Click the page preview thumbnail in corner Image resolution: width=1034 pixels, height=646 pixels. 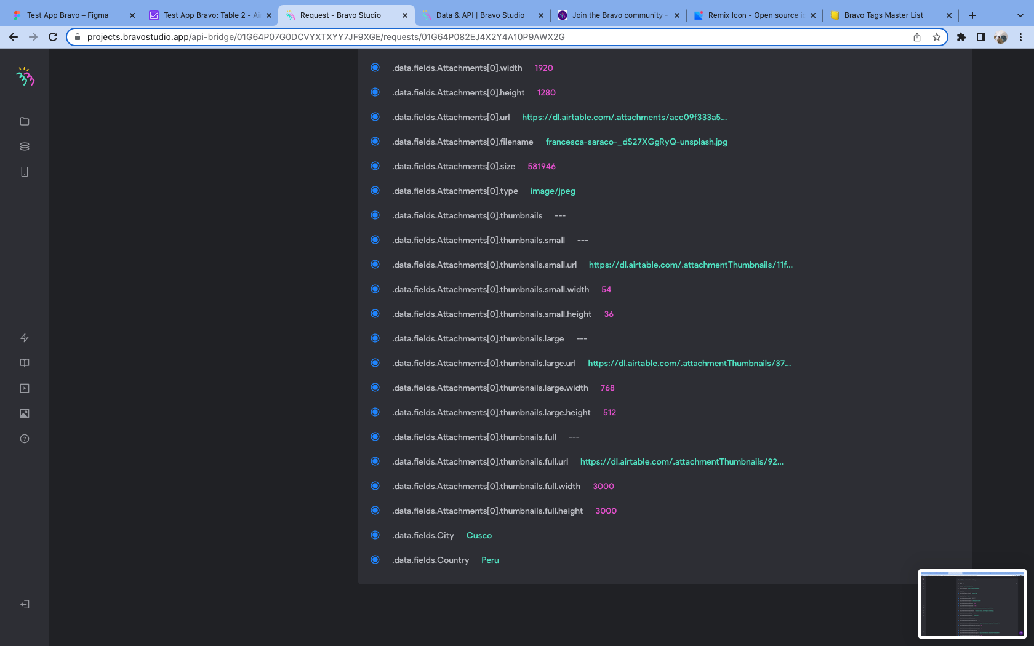tap(972, 604)
